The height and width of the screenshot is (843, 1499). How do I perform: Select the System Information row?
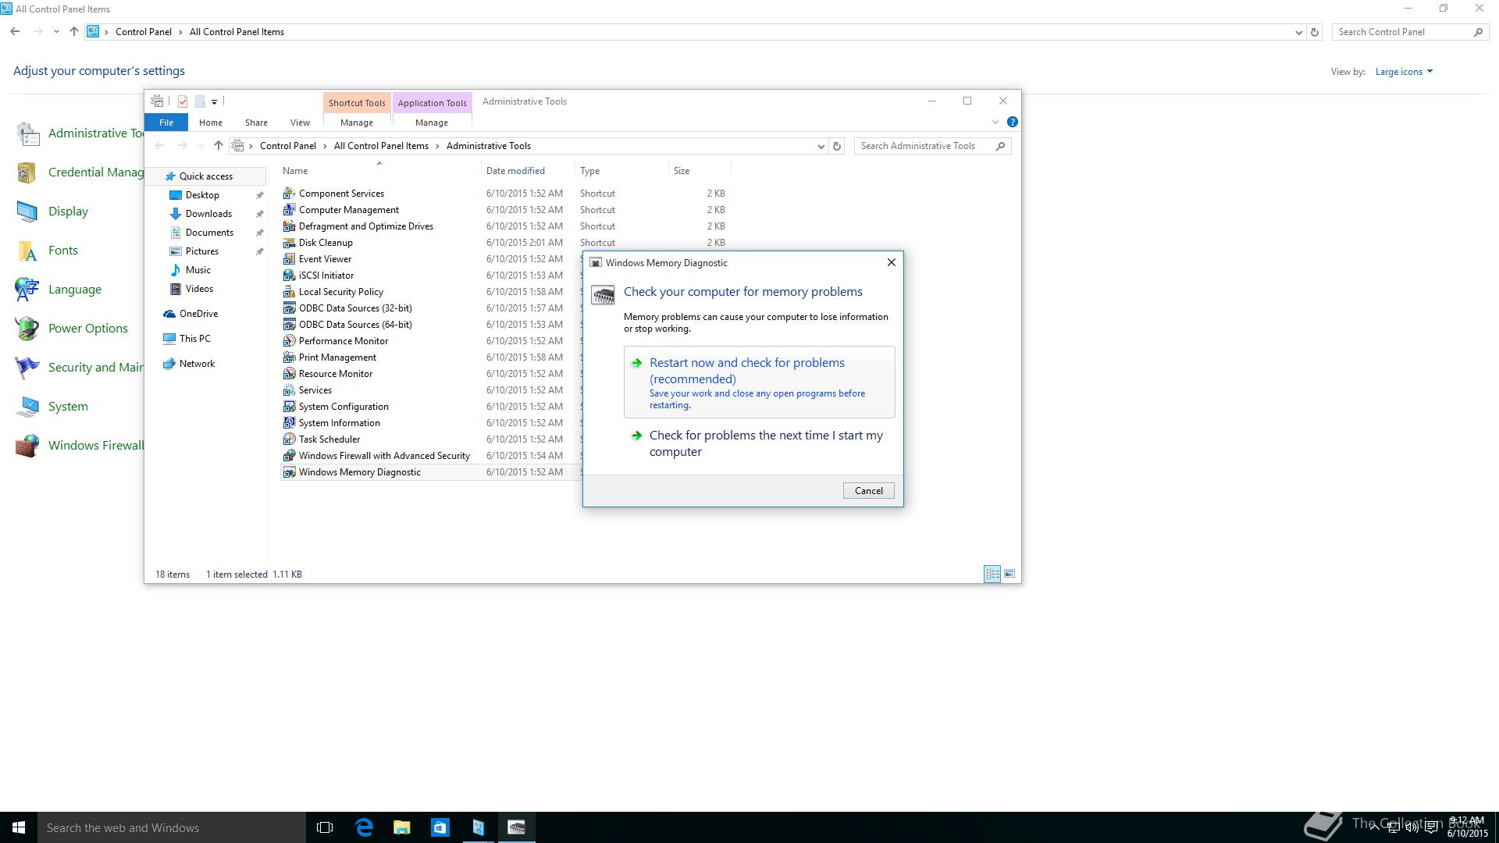(431, 423)
